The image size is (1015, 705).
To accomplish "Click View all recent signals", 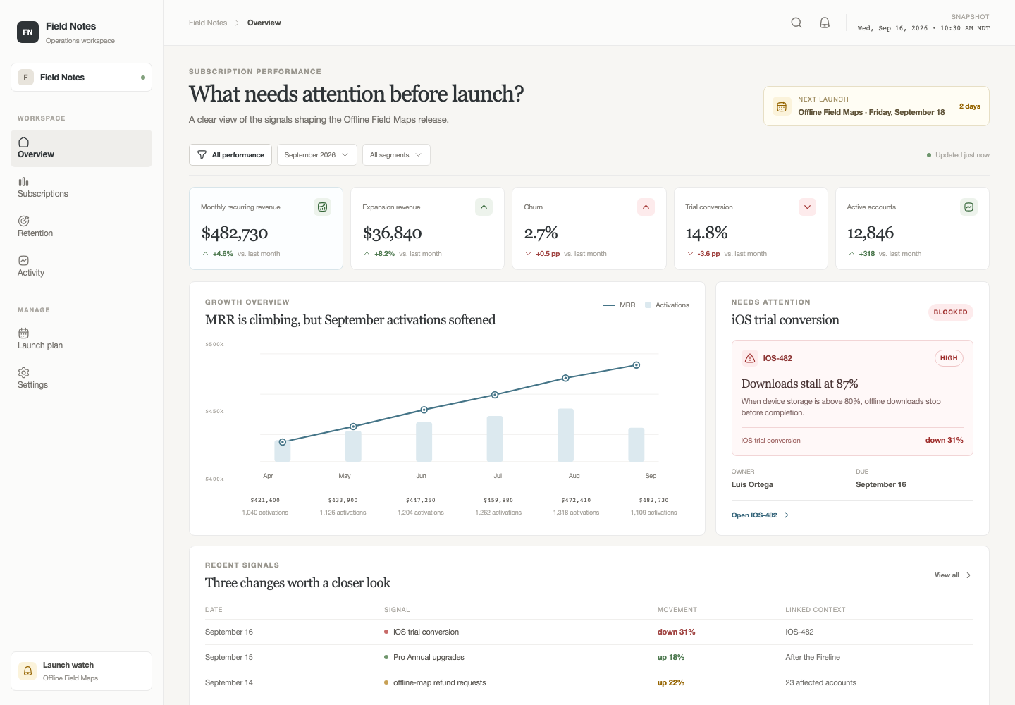I will pyautogui.click(x=953, y=575).
